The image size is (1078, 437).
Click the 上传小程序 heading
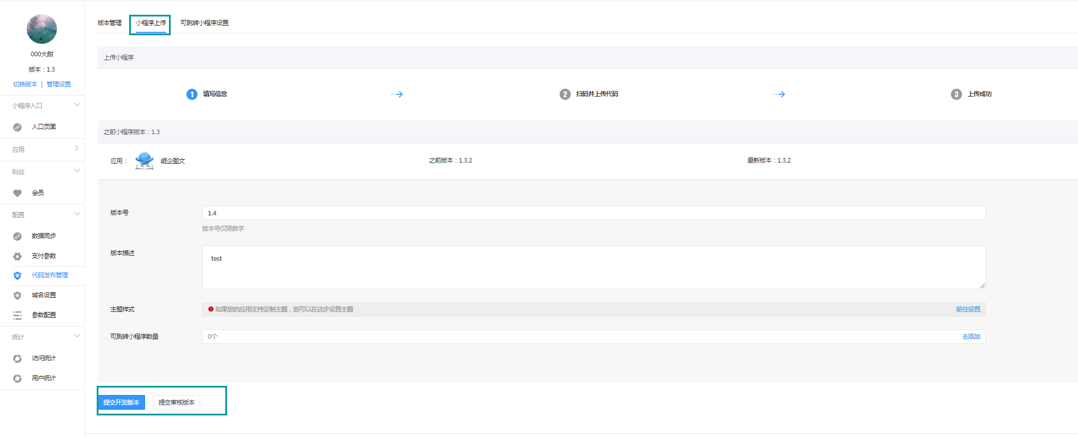click(119, 57)
